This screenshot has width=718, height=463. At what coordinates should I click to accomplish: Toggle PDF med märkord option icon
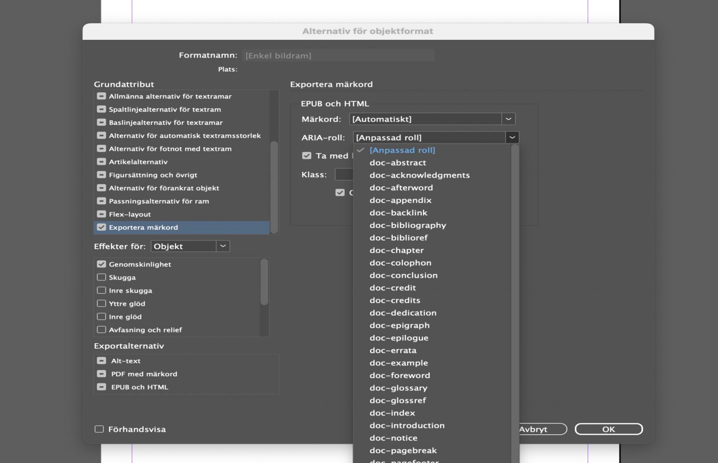(x=101, y=374)
